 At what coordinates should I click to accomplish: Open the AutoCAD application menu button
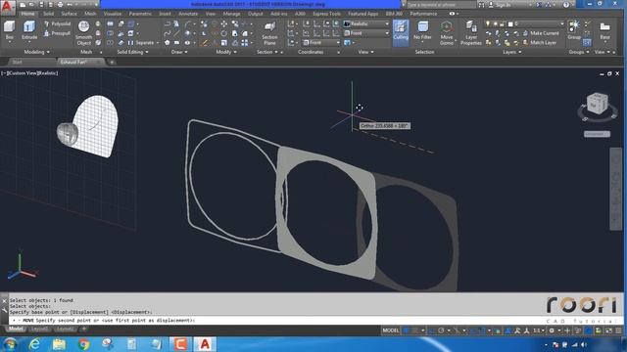pos(7,7)
